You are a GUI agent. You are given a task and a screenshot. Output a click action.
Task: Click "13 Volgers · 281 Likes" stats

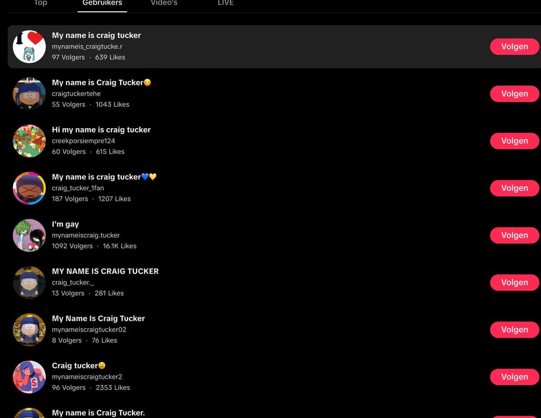[87, 293]
